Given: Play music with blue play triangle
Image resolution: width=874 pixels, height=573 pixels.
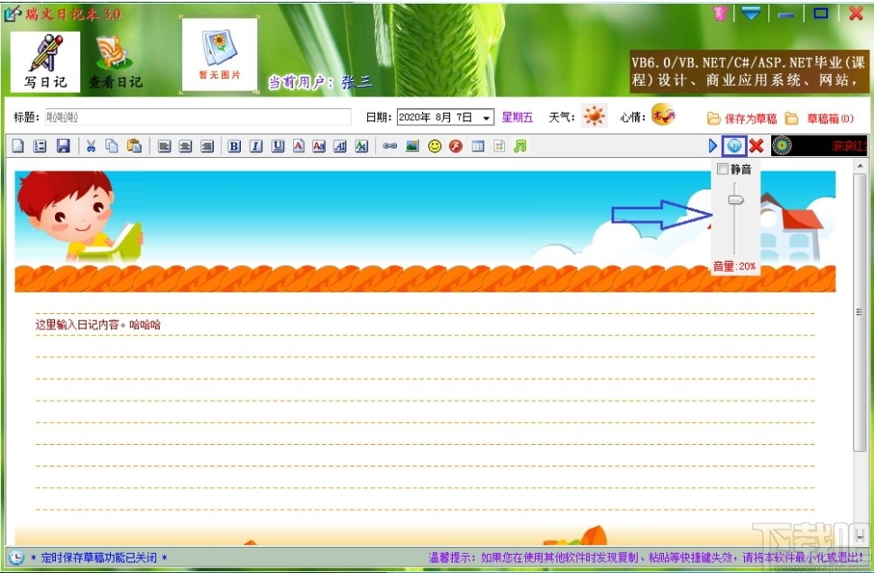Looking at the screenshot, I should coord(713,146).
